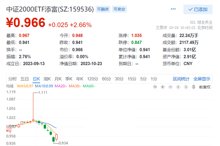Open the 区间统计 range statistics link
Image resolution: width=220 pixels, height=146 pixels.
click(x=181, y=79)
